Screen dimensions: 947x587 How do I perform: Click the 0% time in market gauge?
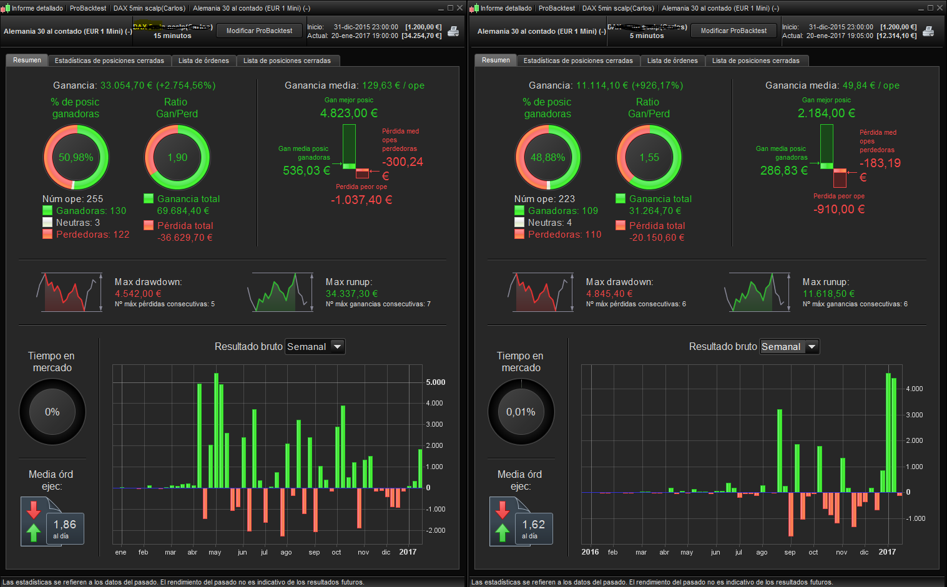(x=52, y=412)
